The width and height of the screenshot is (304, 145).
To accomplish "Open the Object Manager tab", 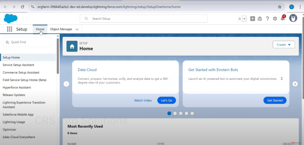I will 61,29.
